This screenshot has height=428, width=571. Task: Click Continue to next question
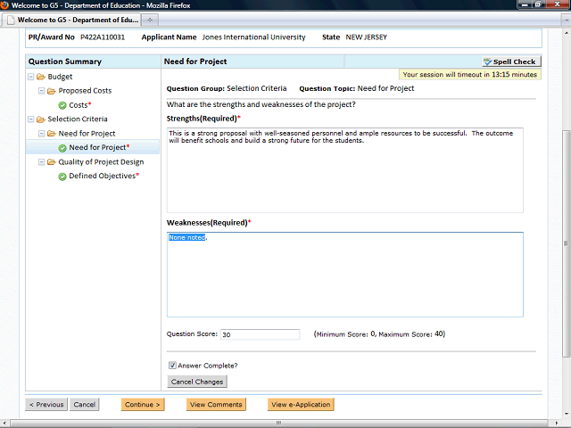143,404
